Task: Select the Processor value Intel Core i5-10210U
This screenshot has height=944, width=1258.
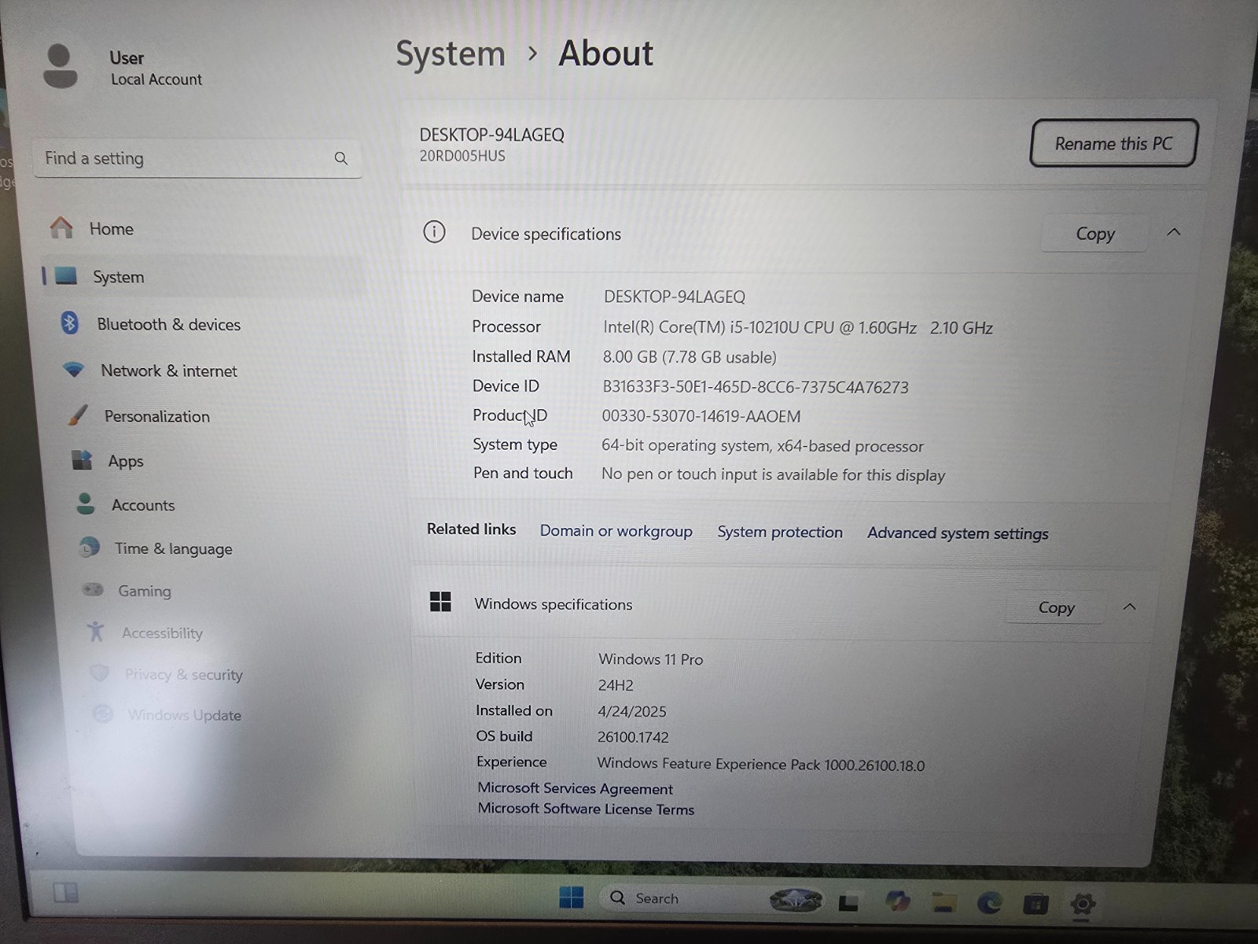Action: point(798,327)
